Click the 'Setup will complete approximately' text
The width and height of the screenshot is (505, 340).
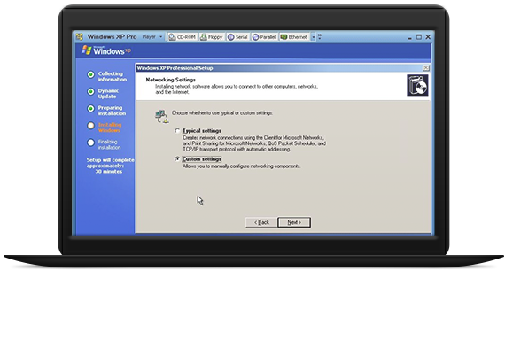pos(110,163)
